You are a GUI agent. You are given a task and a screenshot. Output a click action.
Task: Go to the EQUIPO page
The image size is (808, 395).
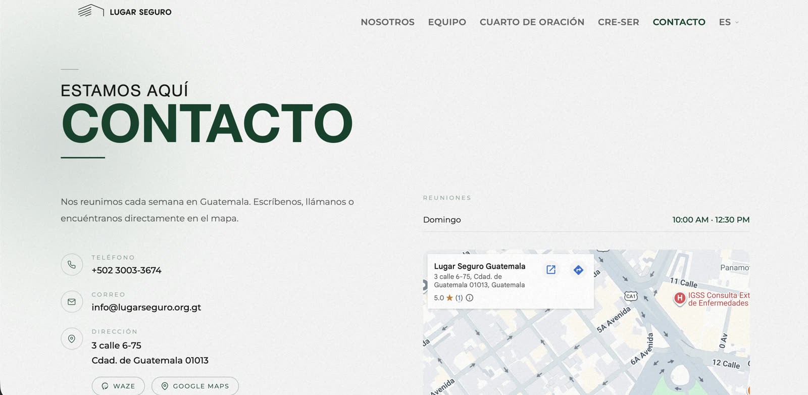pyautogui.click(x=447, y=22)
